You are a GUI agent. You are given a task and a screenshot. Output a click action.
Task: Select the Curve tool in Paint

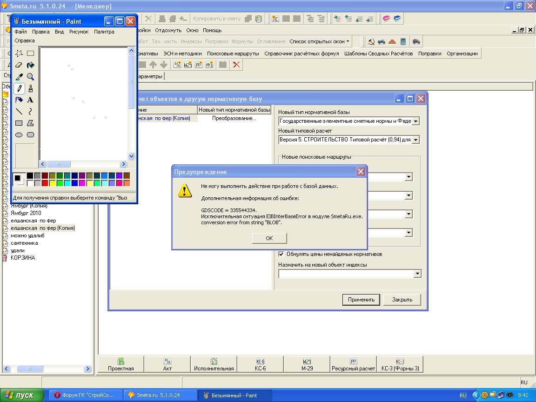click(30, 112)
